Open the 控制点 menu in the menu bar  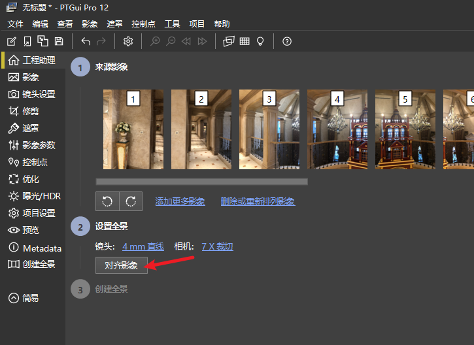coord(143,24)
